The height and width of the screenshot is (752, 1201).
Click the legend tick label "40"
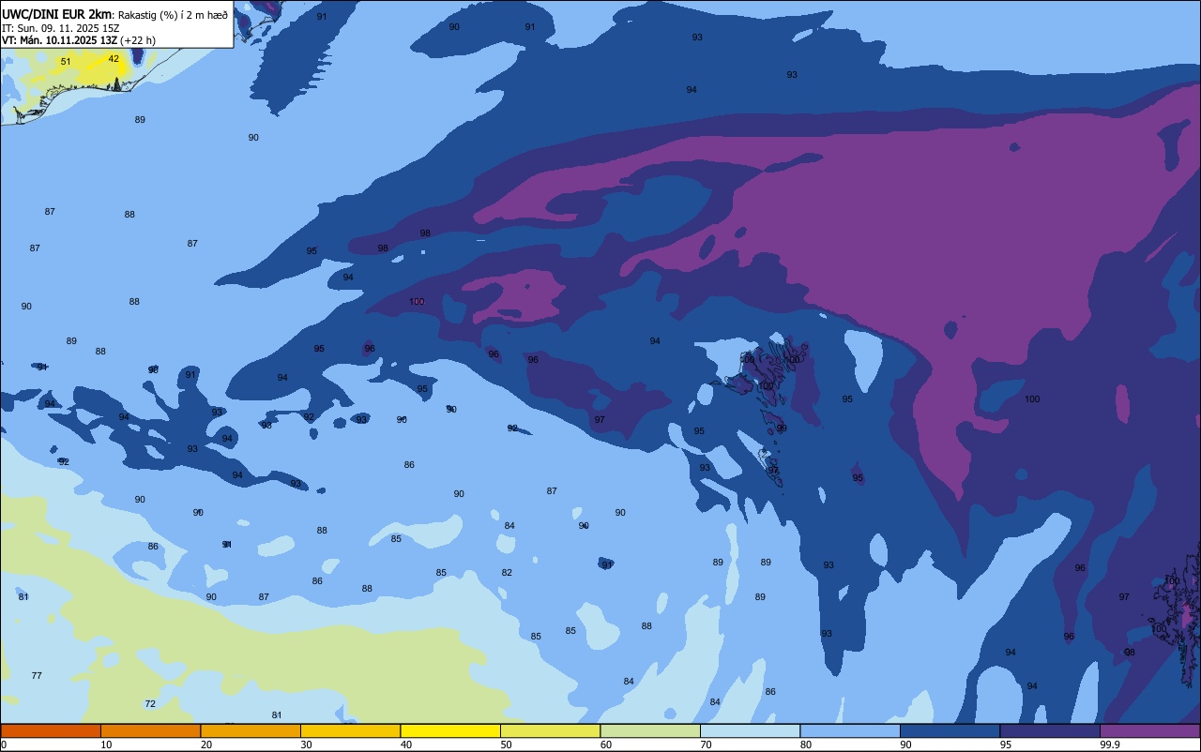(406, 744)
